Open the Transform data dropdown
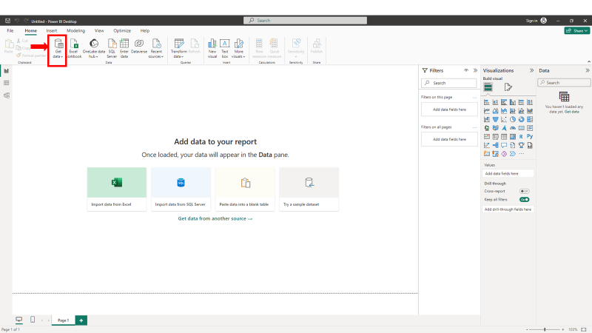Screen dimensions: 592x333 point(178,48)
